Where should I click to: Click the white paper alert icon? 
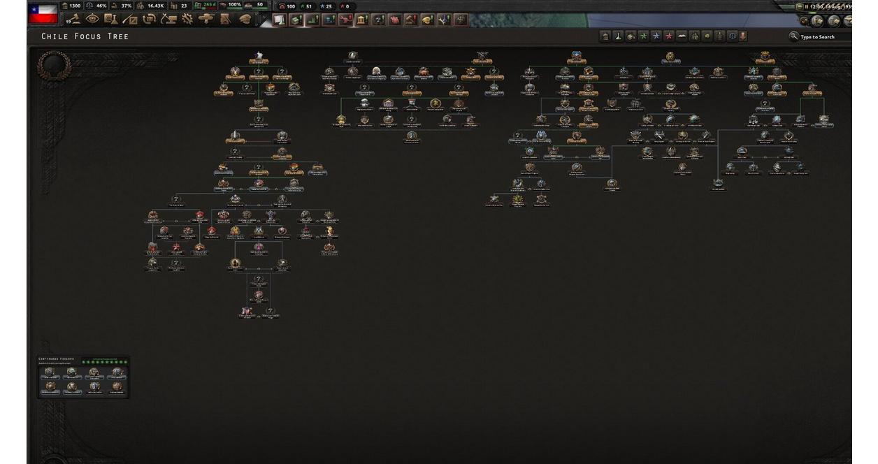278,20
